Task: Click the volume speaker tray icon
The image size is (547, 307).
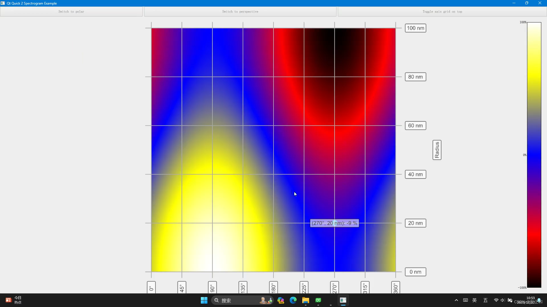Action: coord(502,300)
